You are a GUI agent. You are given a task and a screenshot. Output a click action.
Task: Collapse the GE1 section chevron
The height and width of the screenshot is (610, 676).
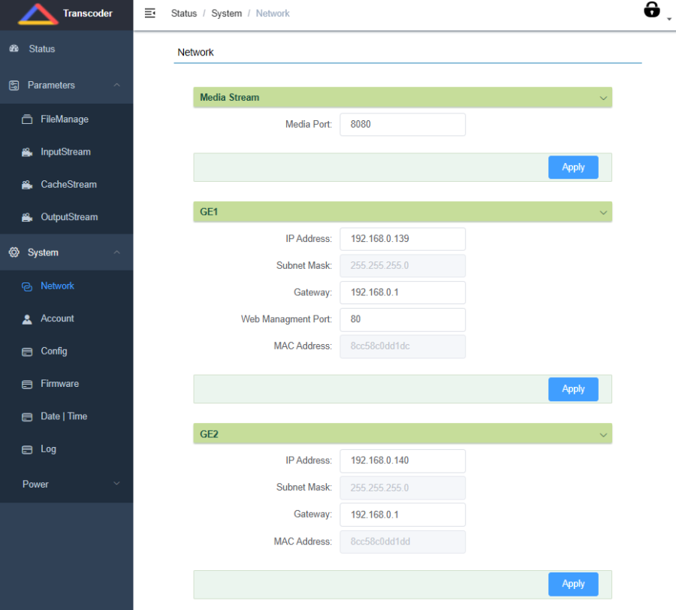coord(602,213)
